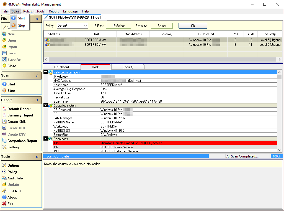
Task: Open the Help menu
Action: pos(85,11)
